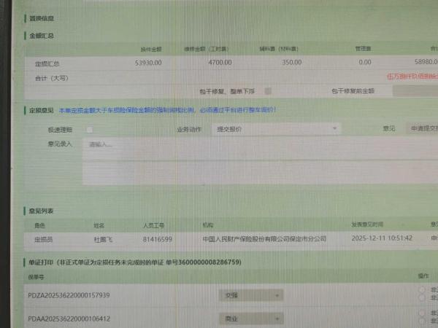Click the 包干修复前金额 input field

(x=415, y=91)
